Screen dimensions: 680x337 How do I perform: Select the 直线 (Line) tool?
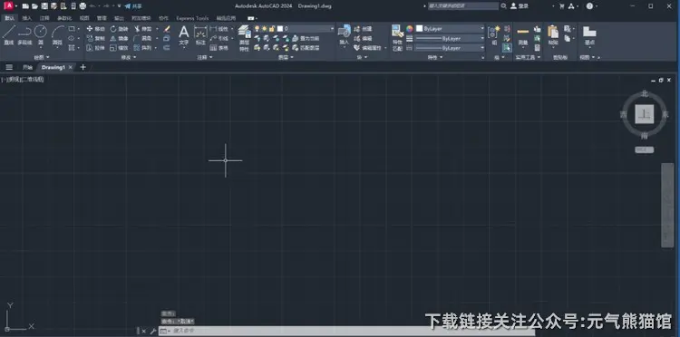[9, 35]
